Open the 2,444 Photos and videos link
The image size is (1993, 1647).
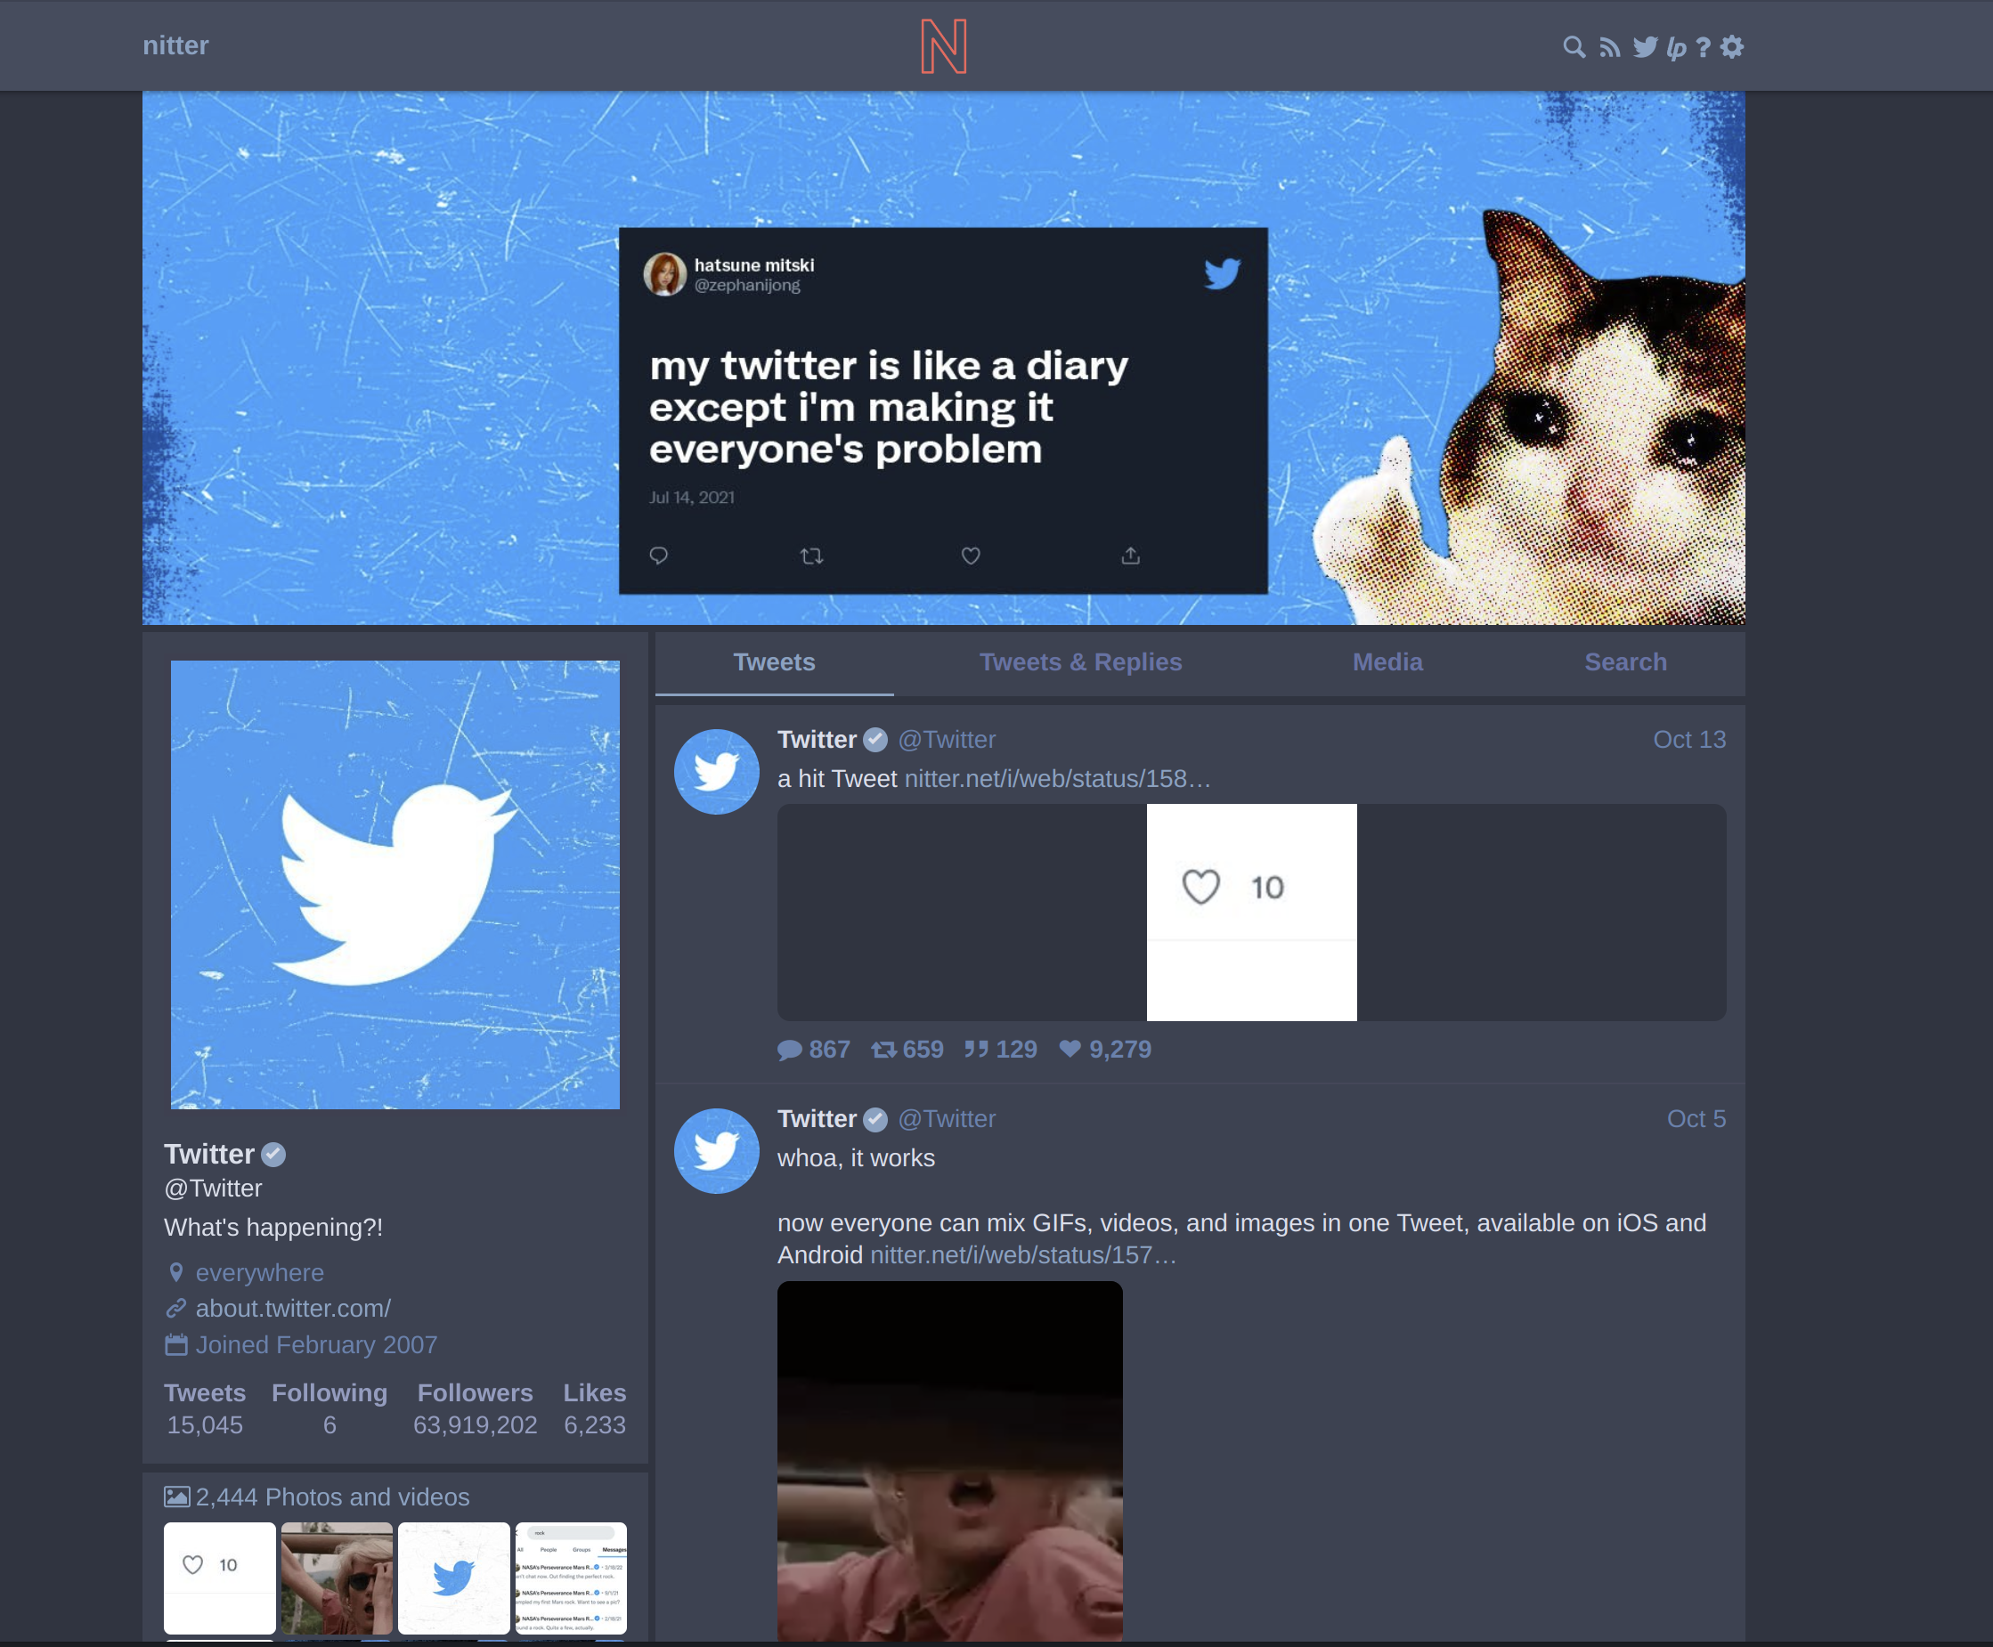[x=332, y=1497]
